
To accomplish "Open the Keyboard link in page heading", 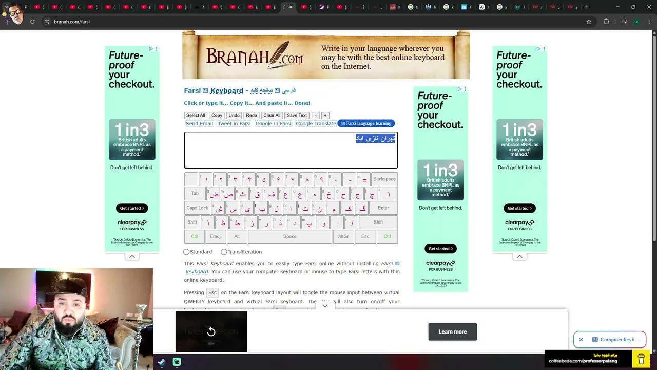I will click(x=227, y=91).
